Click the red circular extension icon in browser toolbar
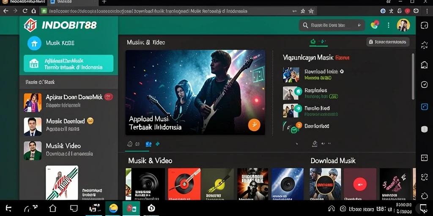The image size is (433, 216). coord(407,11)
